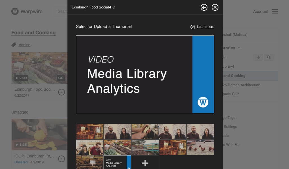This screenshot has height=169, width=289.
Task: Open Shared With Me in sidebar
Action: [231, 145]
